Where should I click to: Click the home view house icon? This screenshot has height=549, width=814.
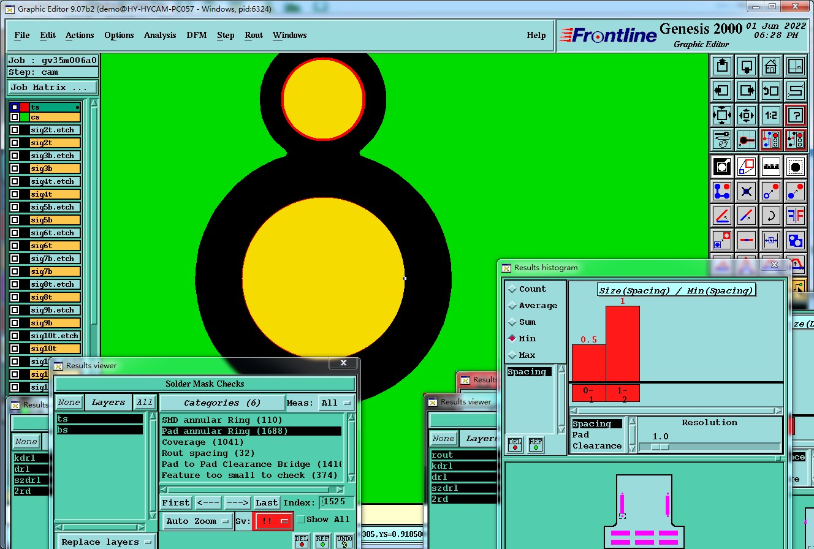771,66
